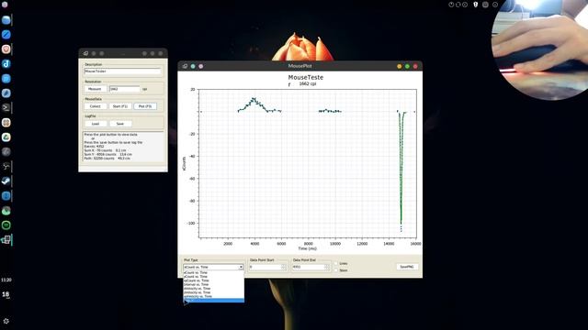Open the settings gear at dock bottom

pos(6,321)
